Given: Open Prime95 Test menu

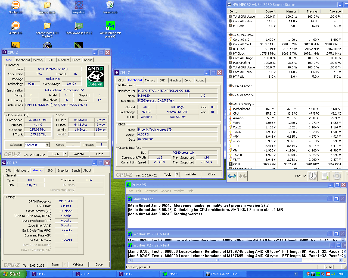Looking at the screenshot, I should (130, 191).
